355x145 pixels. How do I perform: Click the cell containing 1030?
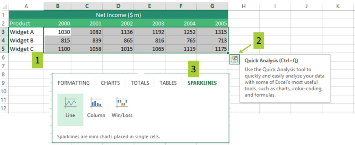(x=58, y=32)
